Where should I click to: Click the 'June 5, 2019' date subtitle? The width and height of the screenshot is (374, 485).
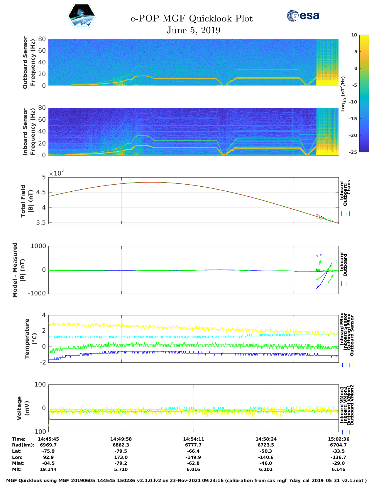click(193, 30)
